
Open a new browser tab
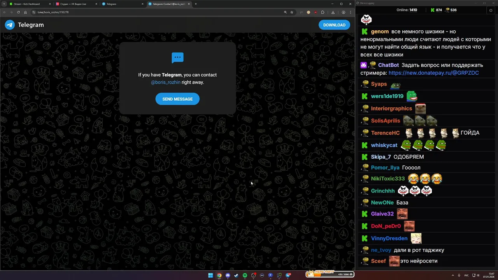(x=196, y=4)
